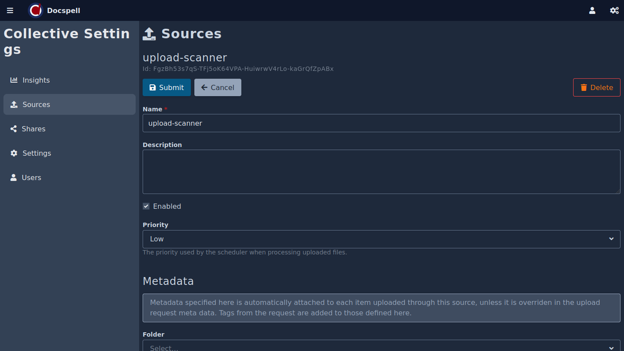Submit the source form
The height and width of the screenshot is (351, 624).
click(x=166, y=87)
